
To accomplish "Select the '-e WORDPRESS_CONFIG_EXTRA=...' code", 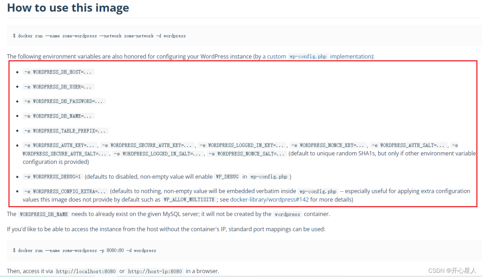I will (66, 191).
